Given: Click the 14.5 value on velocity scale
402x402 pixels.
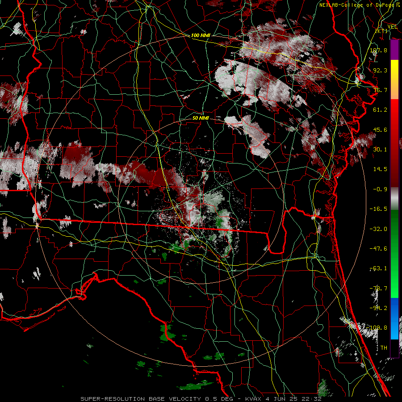Looking at the screenshot, I should pyautogui.click(x=380, y=169).
